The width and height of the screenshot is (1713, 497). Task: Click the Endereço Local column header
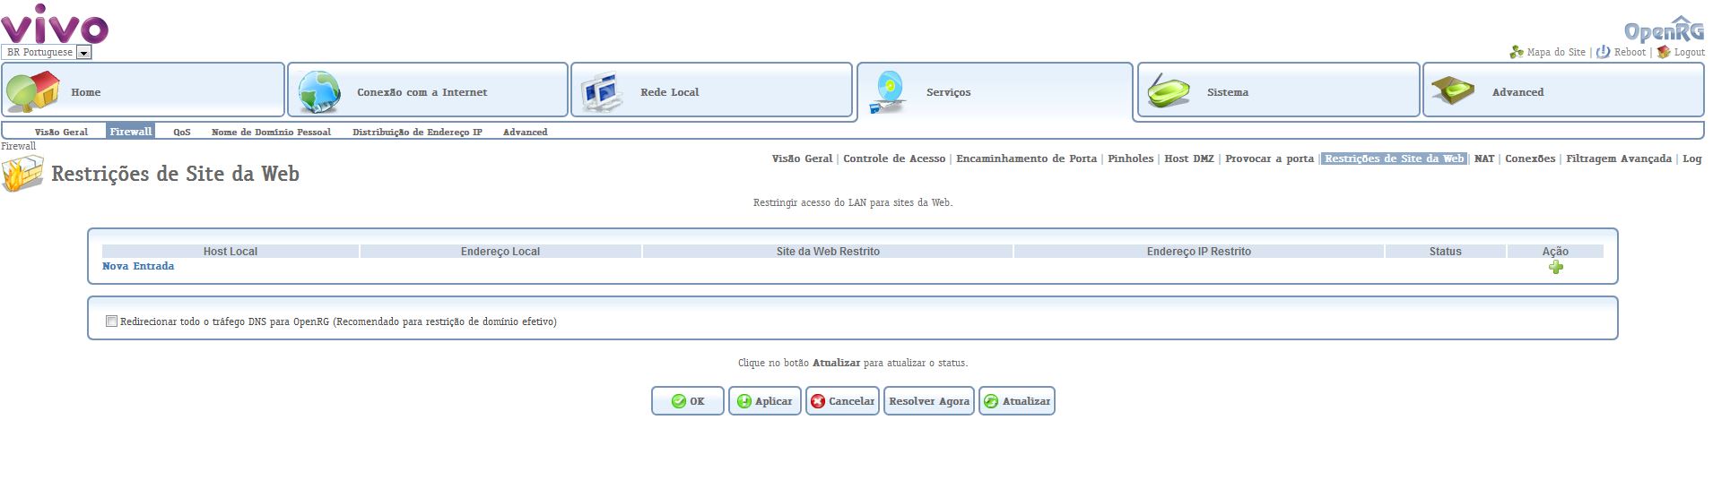click(x=500, y=252)
